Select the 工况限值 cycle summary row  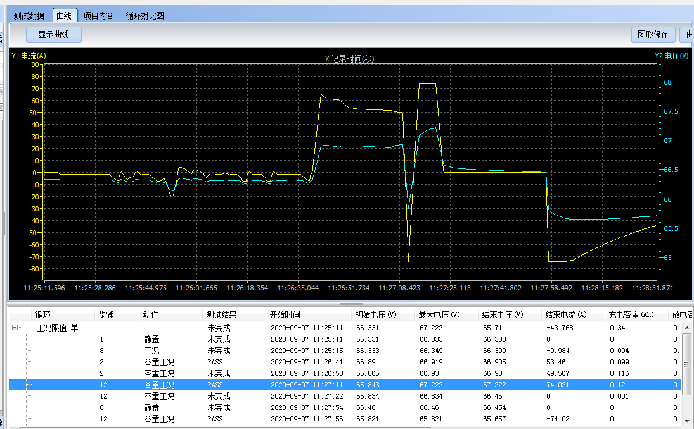point(62,328)
